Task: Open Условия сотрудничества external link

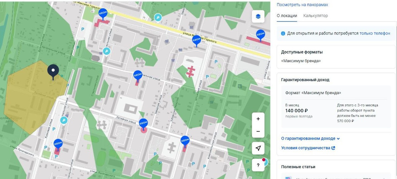Action: (308, 148)
